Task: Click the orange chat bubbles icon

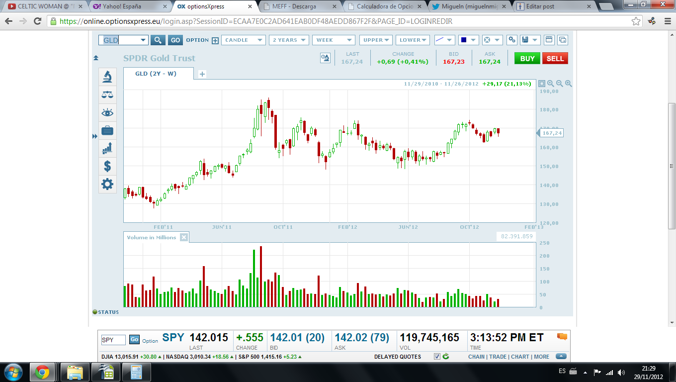Action: (562, 337)
